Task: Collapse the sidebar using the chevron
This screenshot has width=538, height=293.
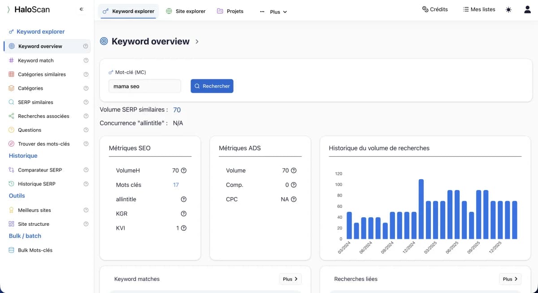Action: (81, 9)
